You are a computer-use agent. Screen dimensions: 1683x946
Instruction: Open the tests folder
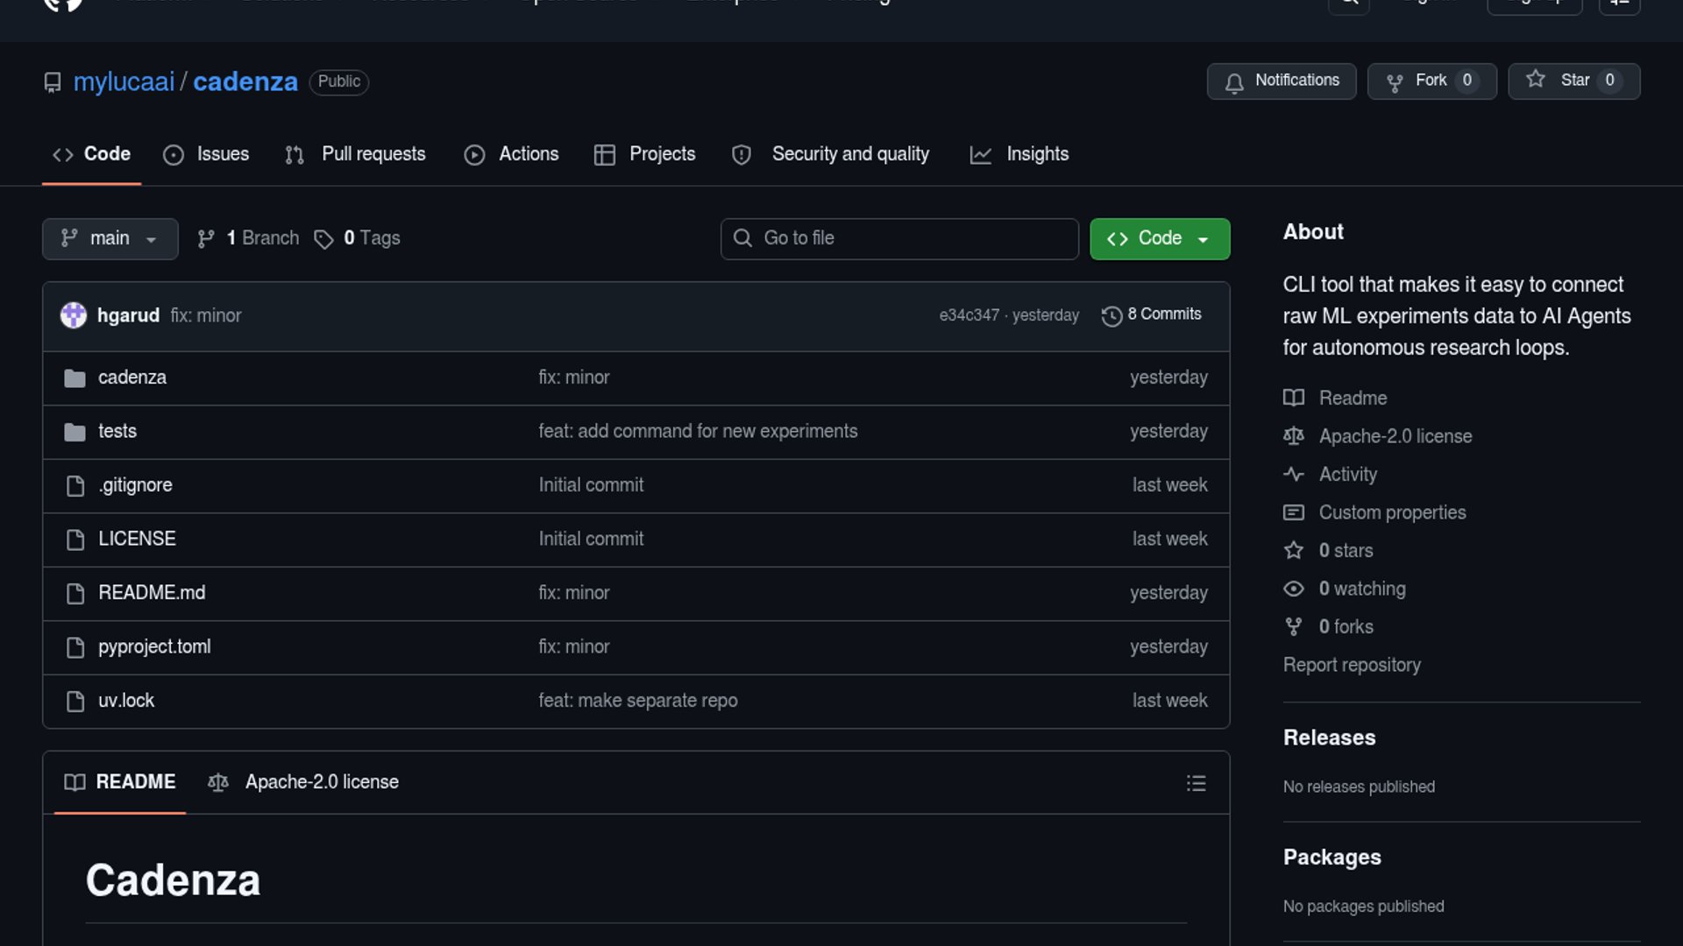(117, 432)
